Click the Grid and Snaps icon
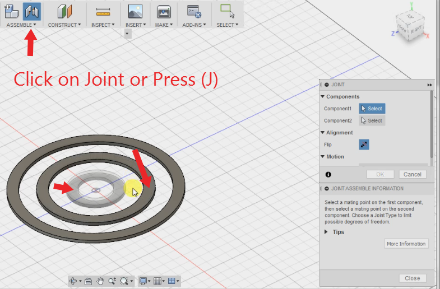Screen dimensions: 440x289 tap(158, 281)
